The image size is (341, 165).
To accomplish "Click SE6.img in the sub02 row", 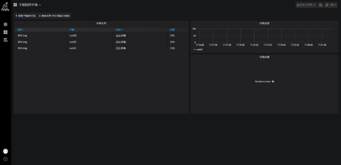I will pyautogui.click(x=22, y=42).
